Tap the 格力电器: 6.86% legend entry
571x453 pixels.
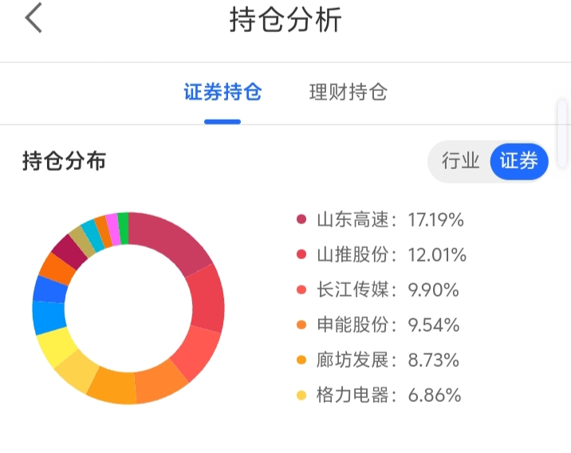click(379, 395)
